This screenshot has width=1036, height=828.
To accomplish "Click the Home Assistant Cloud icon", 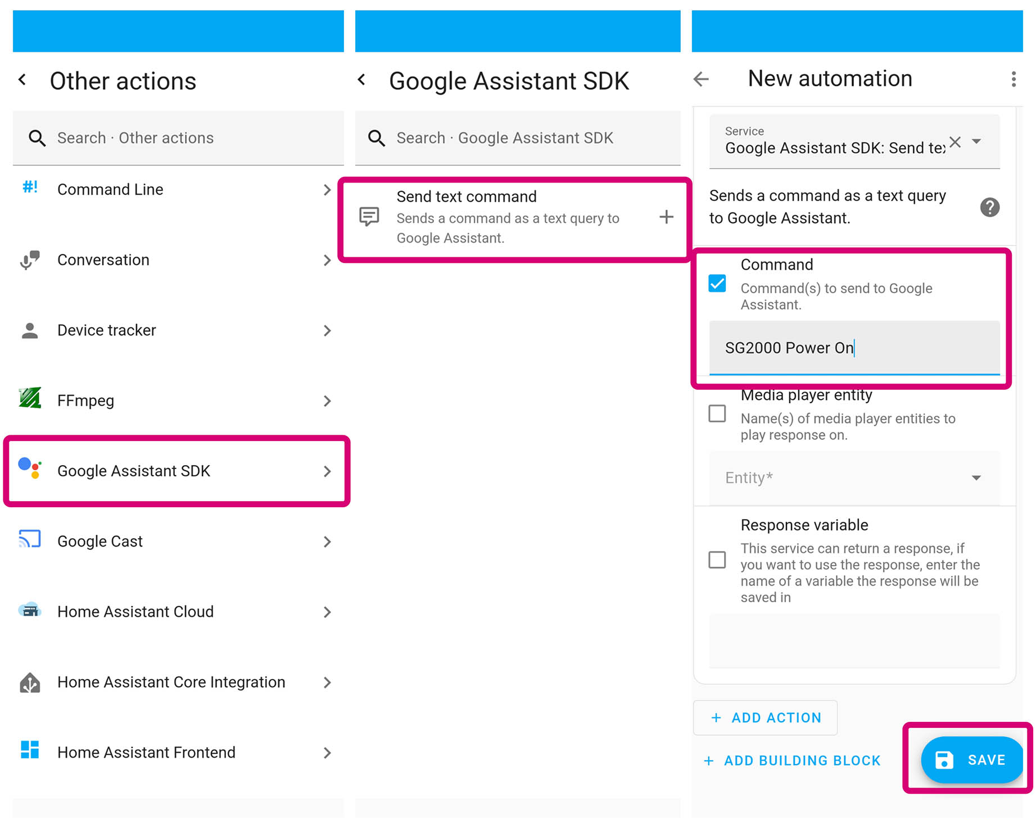I will (30, 609).
